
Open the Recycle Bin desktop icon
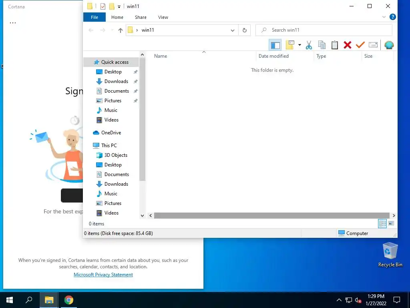[390, 255]
